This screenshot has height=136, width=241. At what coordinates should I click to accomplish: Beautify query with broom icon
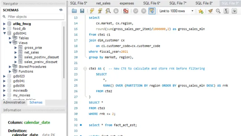click(210, 11)
